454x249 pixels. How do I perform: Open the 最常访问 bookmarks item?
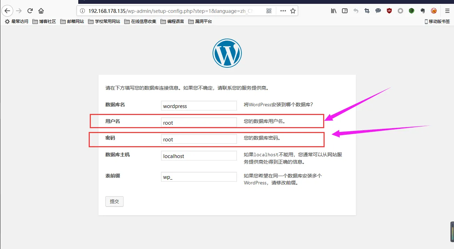17,22
